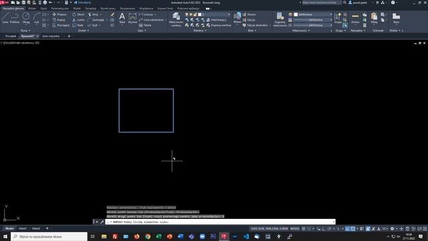Screen dimensions: 428x241
Task: Click the Baza view button
Action: (x=397, y=18)
